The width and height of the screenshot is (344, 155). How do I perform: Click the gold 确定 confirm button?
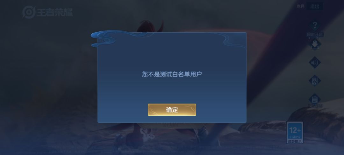click(x=172, y=110)
